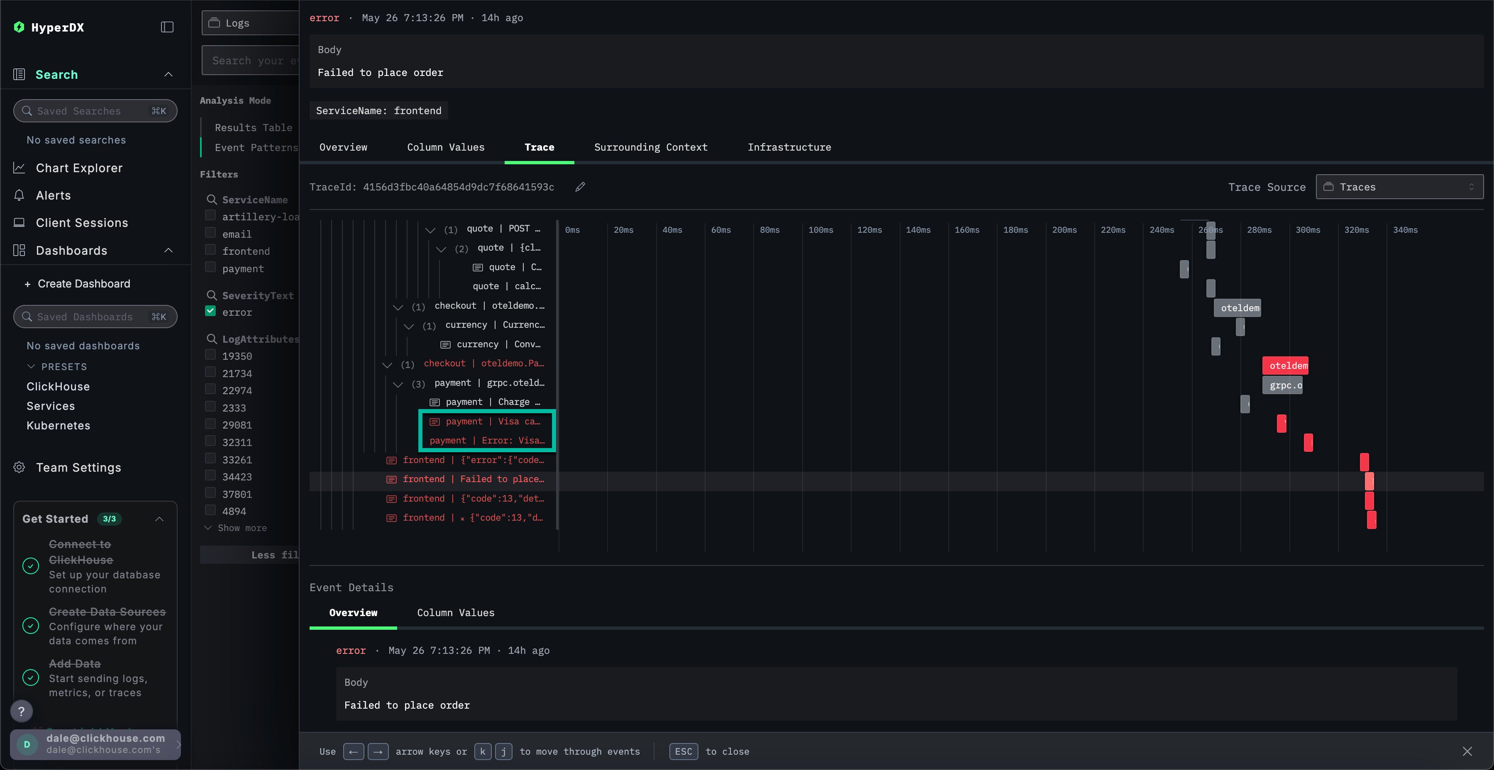Switch to the Surrounding Context tab
Image resolution: width=1494 pixels, height=770 pixels.
650,147
